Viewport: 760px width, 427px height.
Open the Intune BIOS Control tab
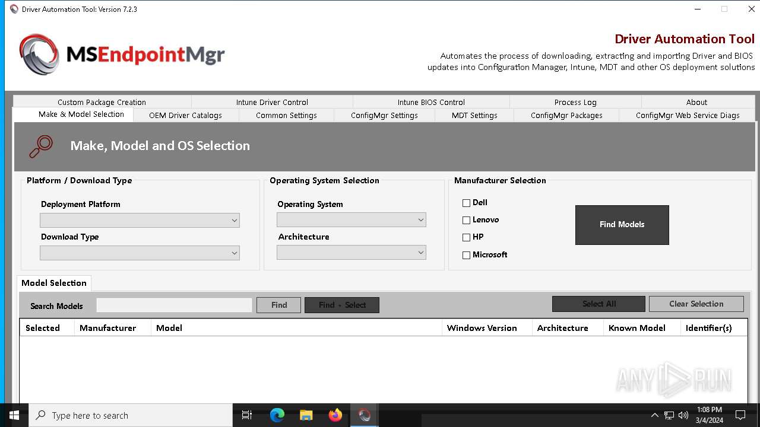pos(431,102)
